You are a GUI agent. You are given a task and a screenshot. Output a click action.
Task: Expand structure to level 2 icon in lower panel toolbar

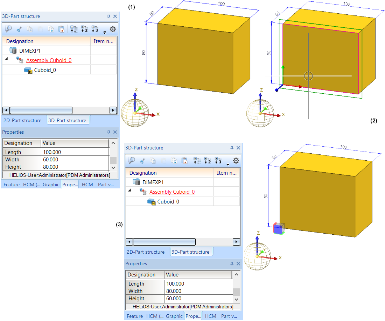tap(208, 161)
